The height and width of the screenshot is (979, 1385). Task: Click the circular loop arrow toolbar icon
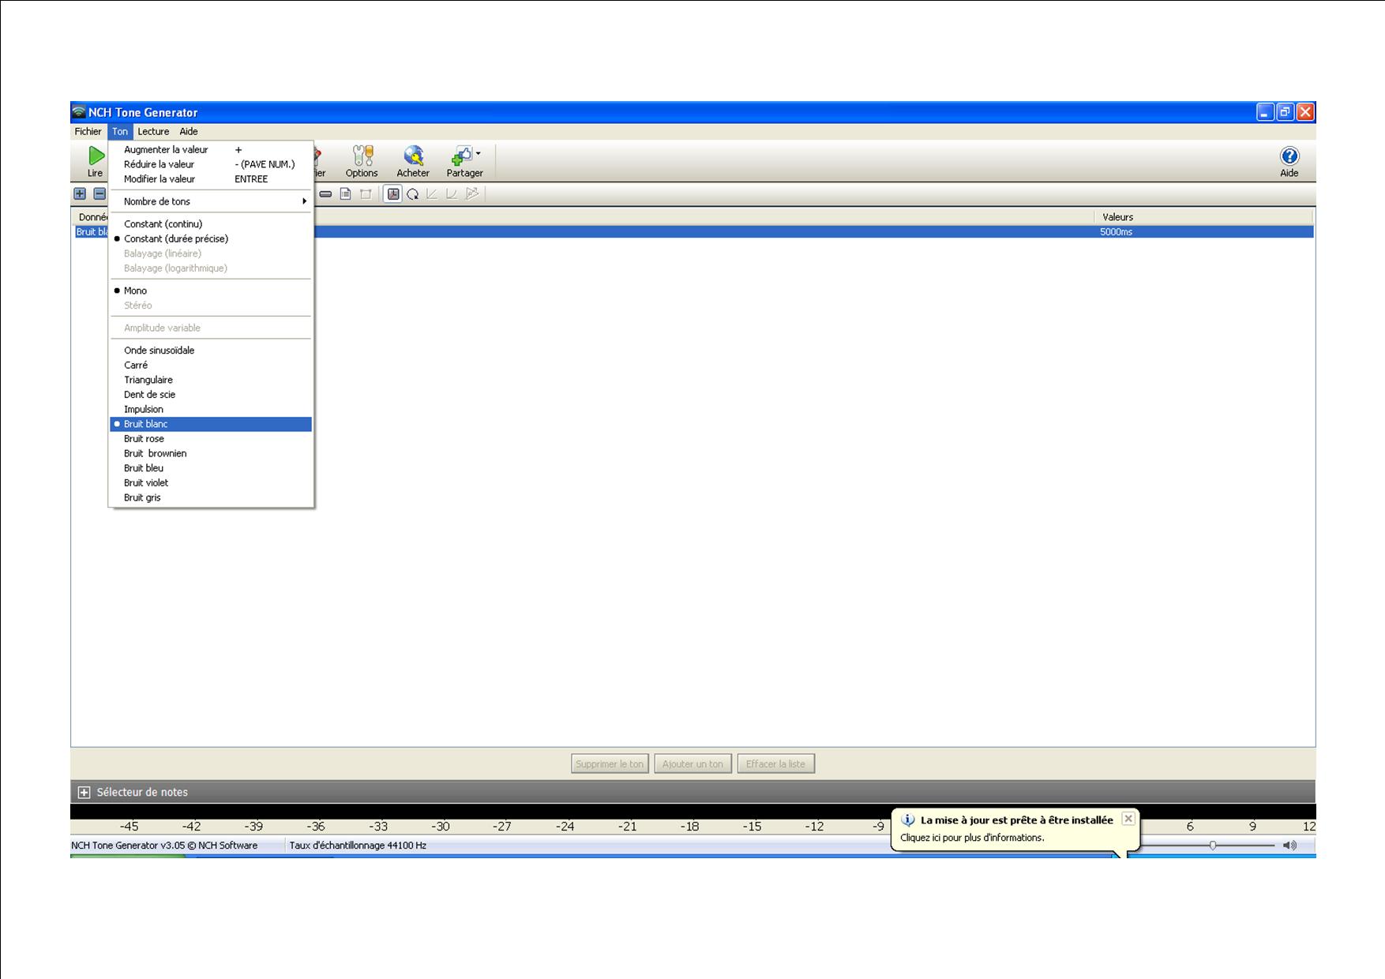point(412,194)
